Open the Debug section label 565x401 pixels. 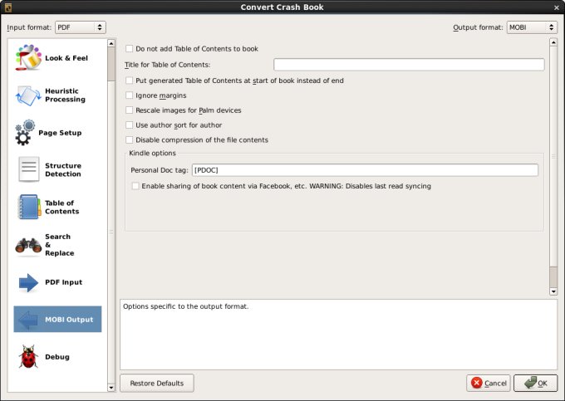(x=57, y=357)
